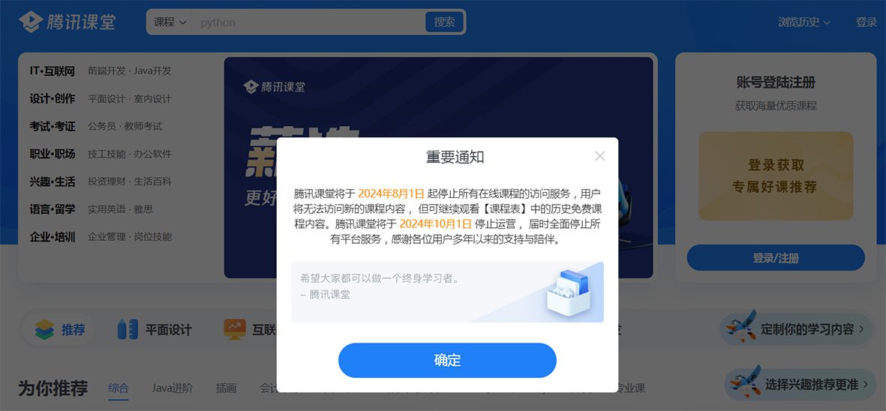The image size is (886, 411).
Task: Open the IT·互联网 category
Action: pyautogui.click(x=53, y=71)
